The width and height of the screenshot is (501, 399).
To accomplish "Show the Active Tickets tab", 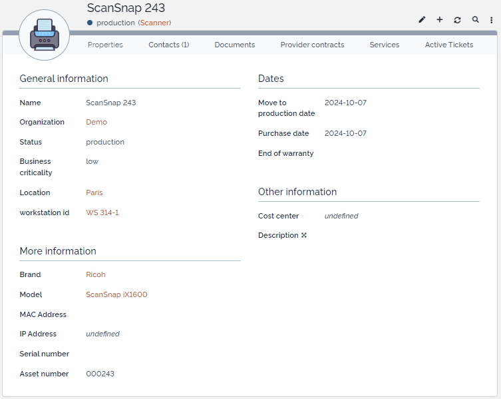I will pos(449,45).
